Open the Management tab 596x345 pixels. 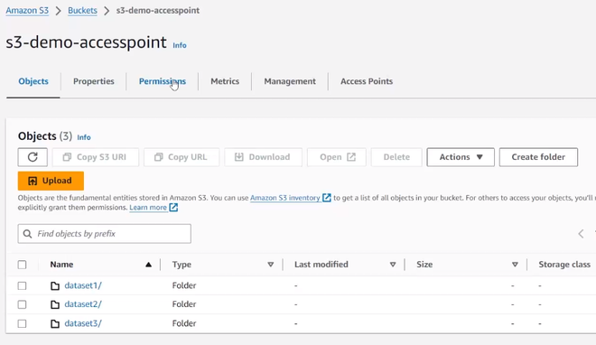pyautogui.click(x=290, y=81)
